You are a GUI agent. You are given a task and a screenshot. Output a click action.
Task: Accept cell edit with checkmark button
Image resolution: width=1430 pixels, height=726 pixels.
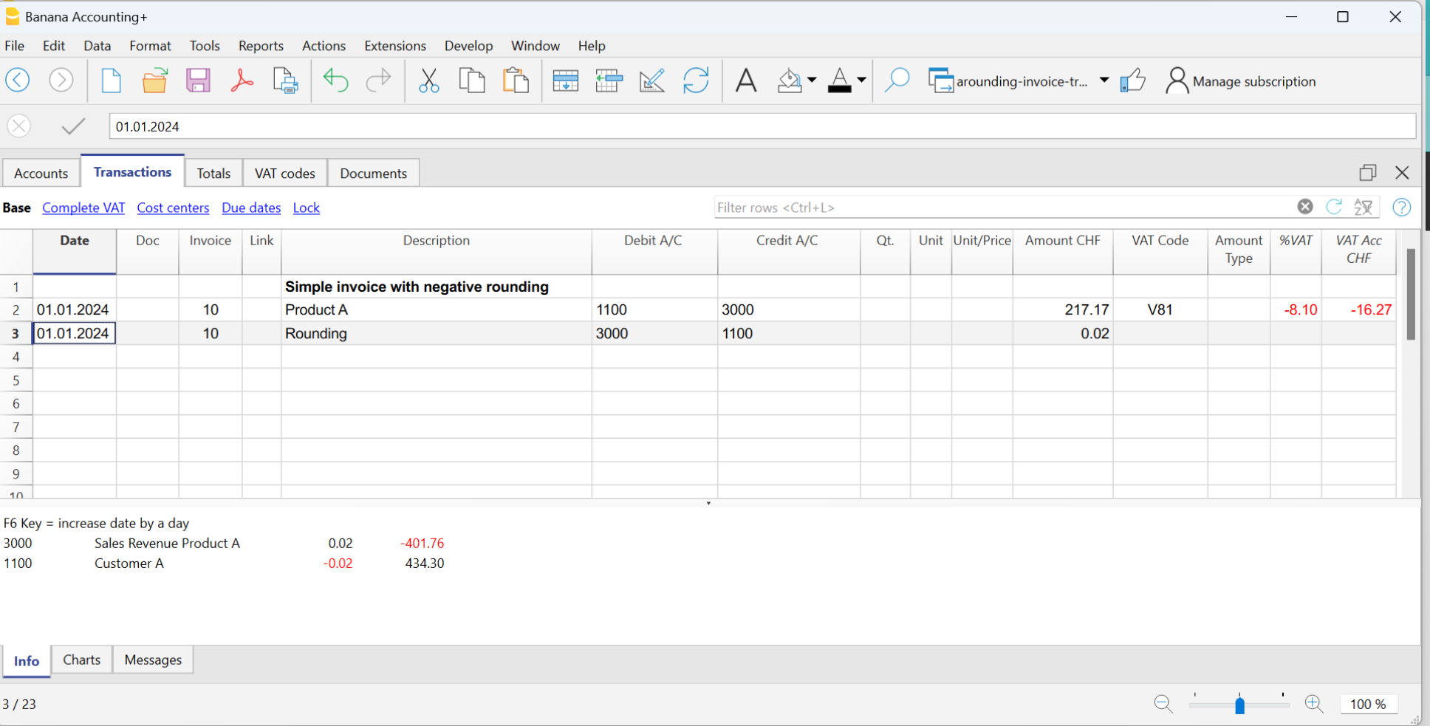[x=73, y=126]
